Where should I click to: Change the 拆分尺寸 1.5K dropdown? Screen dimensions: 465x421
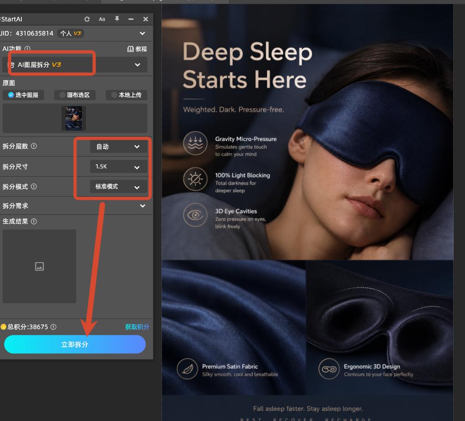point(119,167)
